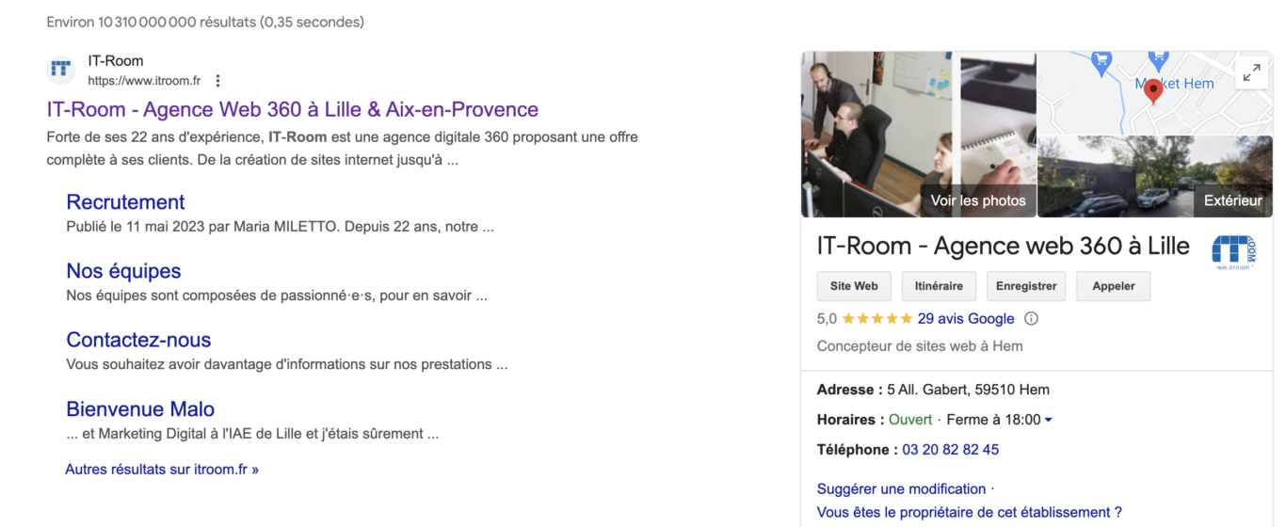Open the three-dot menu next to itroom.fr
The height and width of the screenshot is (527, 1286).
click(218, 81)
